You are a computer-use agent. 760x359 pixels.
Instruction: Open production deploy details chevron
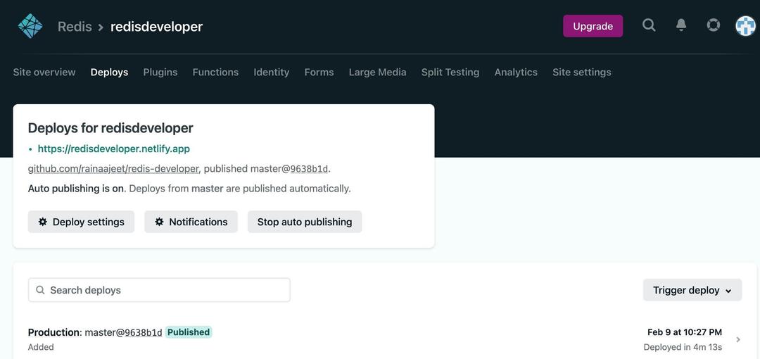tap(738, 339)
